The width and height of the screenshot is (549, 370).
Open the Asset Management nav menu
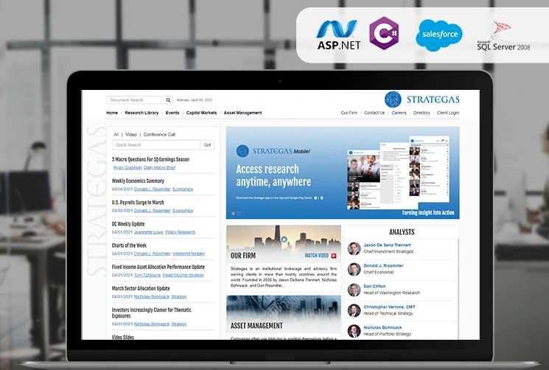pos(242,113)
